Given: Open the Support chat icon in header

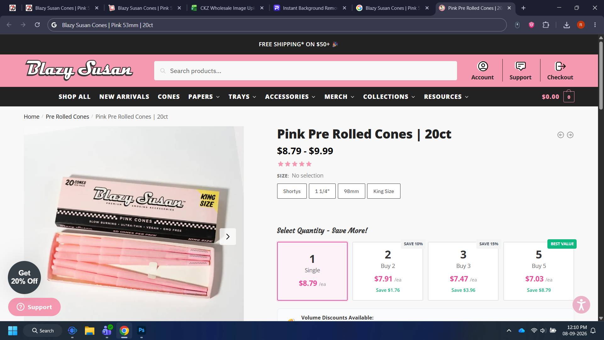Looking at the screenshot, I should click(520, 66).
